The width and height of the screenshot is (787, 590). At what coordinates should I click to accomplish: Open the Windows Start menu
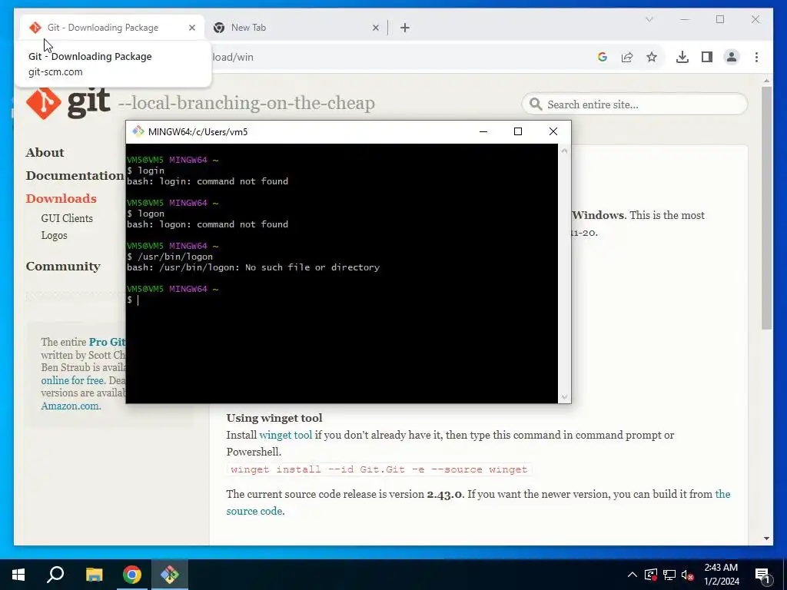click(x=18, y=575)
